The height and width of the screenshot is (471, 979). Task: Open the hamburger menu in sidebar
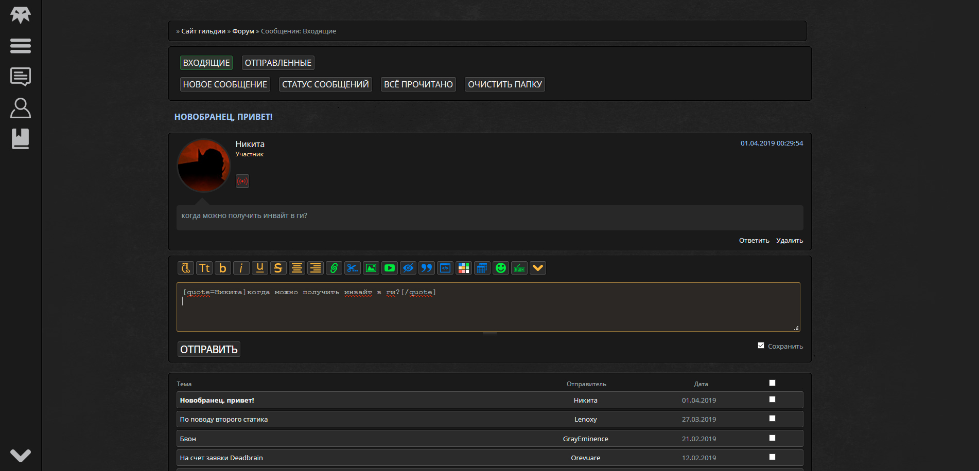[x=21, y=46]
